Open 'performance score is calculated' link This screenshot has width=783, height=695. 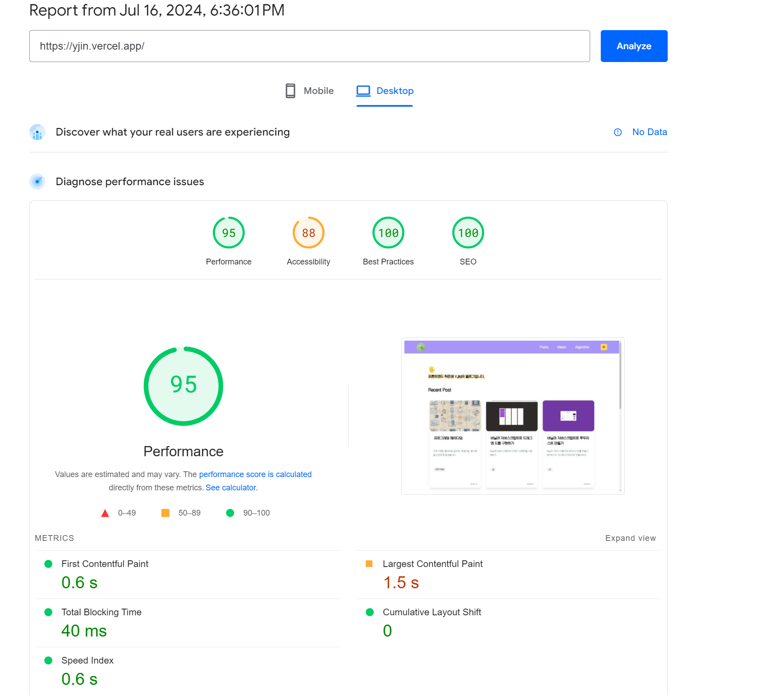pos(255,474)
